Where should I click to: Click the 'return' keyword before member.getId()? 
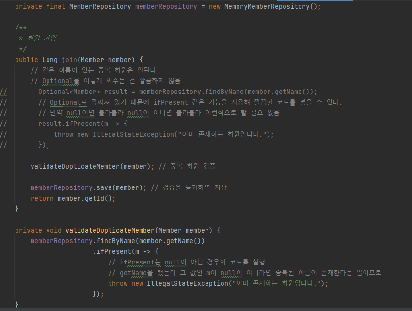pos(42,198)
